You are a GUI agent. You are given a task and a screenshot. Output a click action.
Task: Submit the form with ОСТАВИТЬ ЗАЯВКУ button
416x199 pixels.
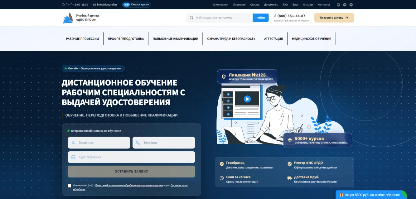(x=131, y=172)
